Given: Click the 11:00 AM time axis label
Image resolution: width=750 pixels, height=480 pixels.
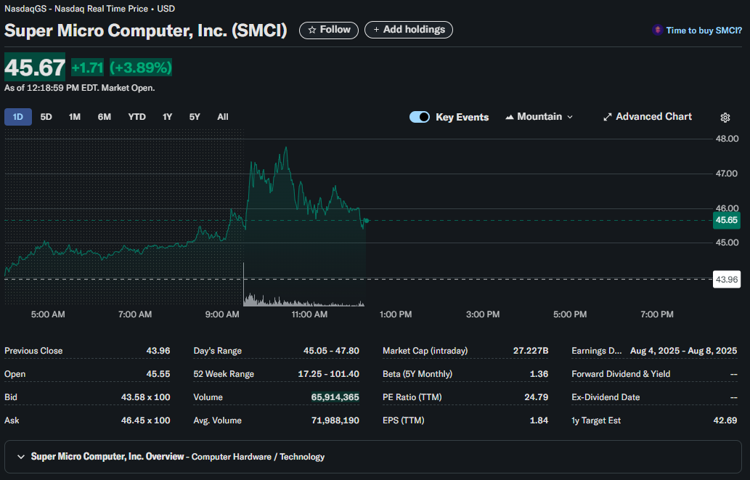Looking at the screenshot, I should (309, 314).
